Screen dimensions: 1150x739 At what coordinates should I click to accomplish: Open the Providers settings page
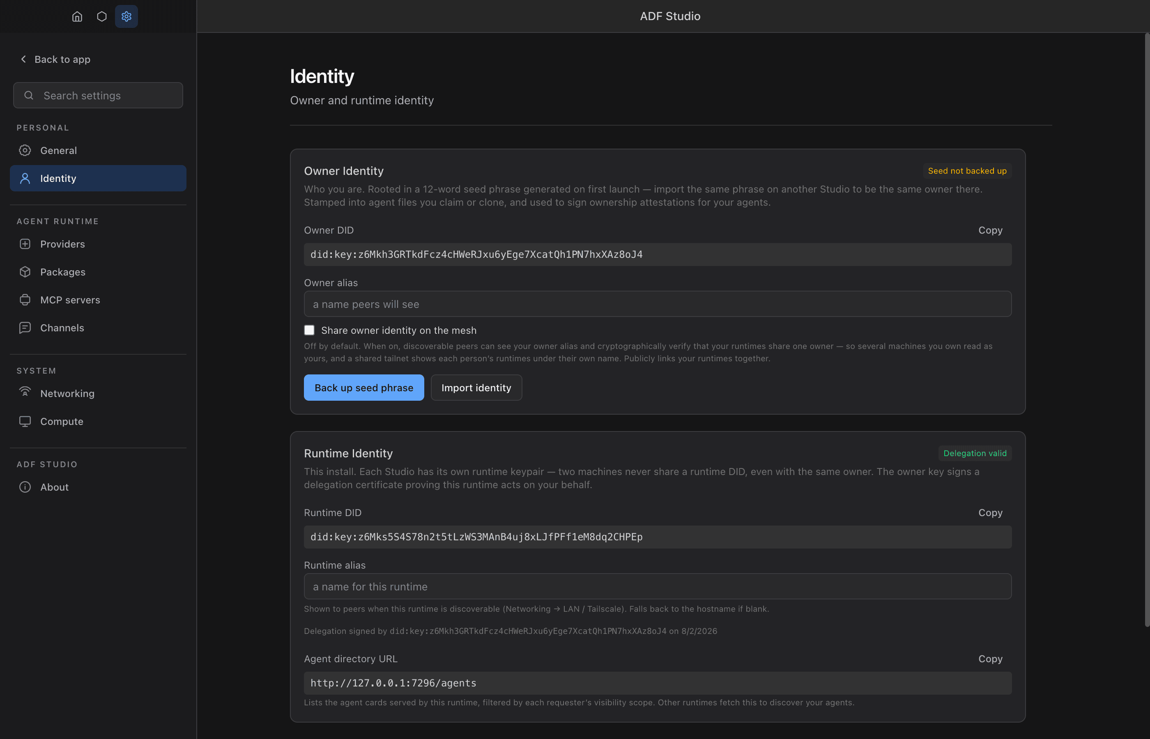pos(98,244)
